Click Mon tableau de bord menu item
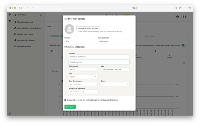Screen dimensions: 200x125 (x=25, y=22)
